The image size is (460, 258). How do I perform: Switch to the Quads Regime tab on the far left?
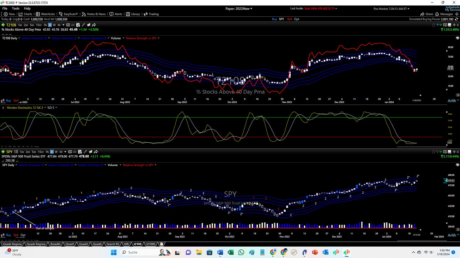13,244
